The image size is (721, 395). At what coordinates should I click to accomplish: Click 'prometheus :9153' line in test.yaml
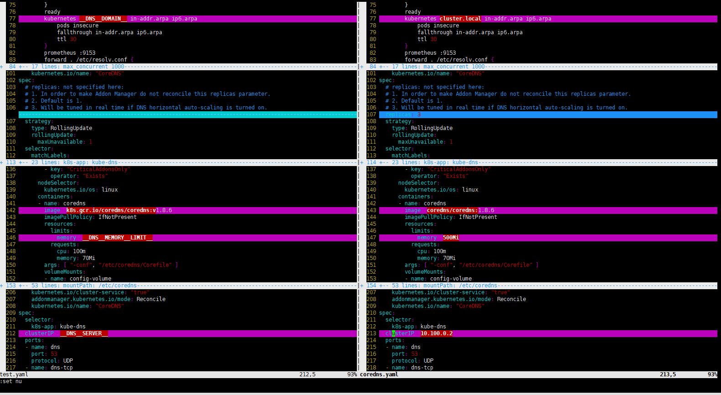[x=70, y=53]
